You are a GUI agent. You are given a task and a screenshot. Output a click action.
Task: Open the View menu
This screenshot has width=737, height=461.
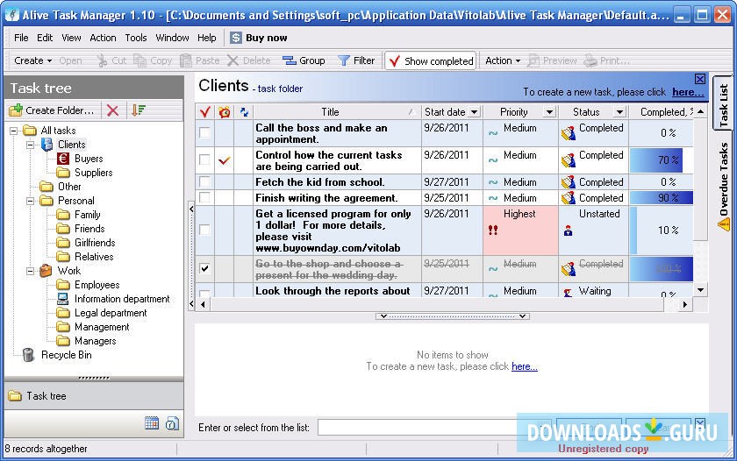pos(71,38)
